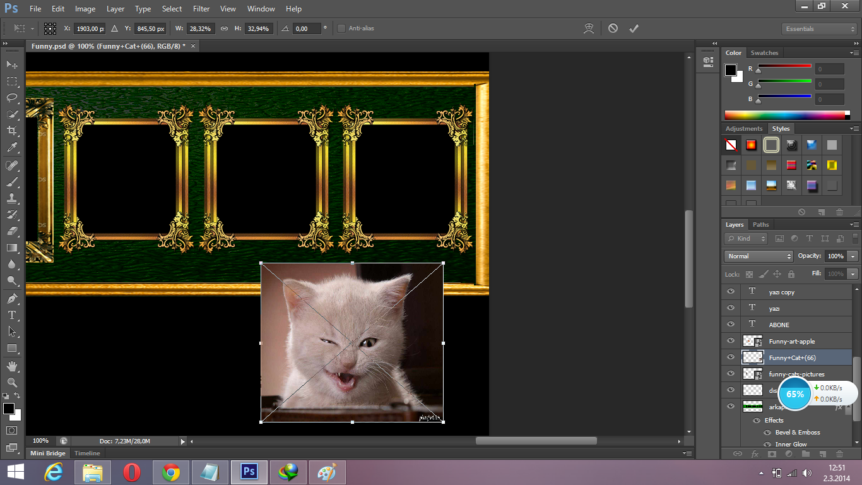Click the Funny.psd document tab
862x485 pixels.
(x=108, y=46)
